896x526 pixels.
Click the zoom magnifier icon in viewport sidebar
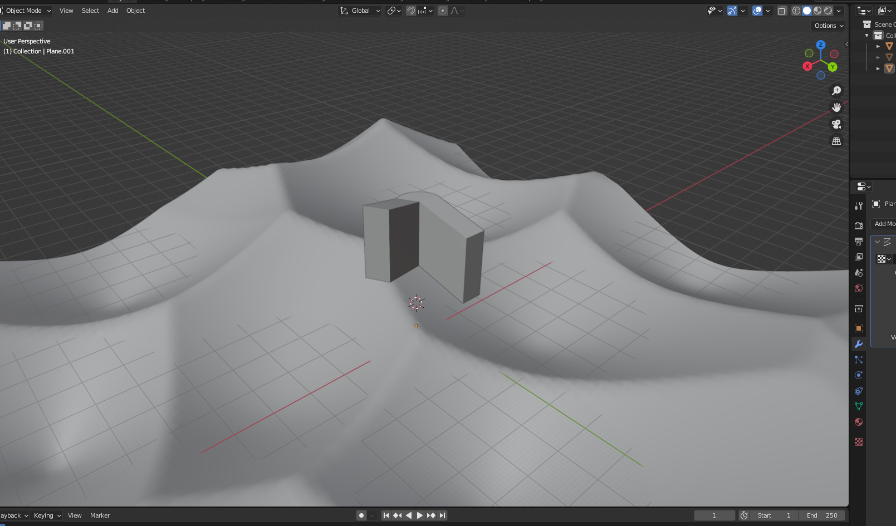point(836,90)
